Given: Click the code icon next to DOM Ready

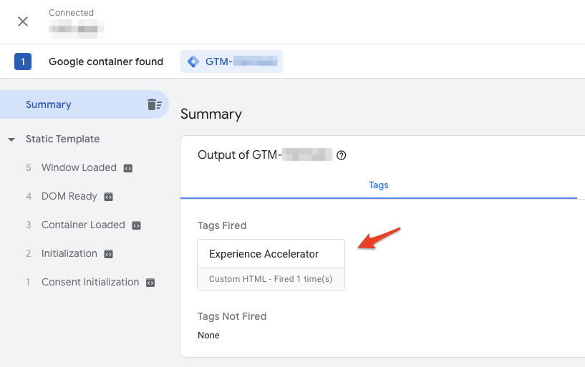Looking at the screenshot, I should coord(109,197).
